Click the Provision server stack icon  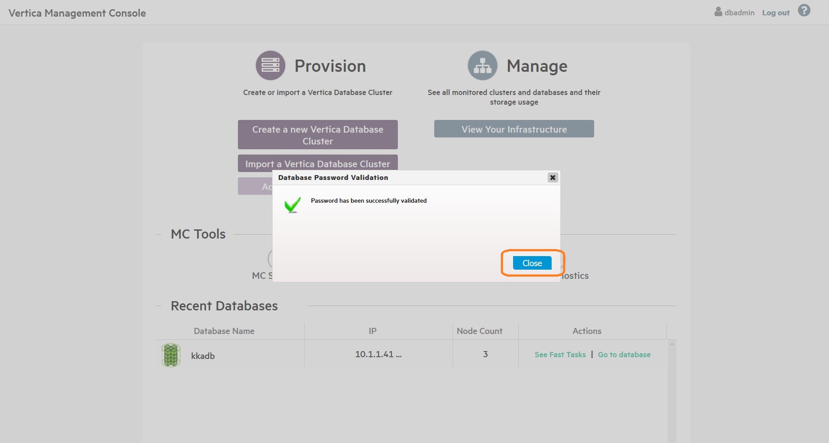[x=270, y=66]
